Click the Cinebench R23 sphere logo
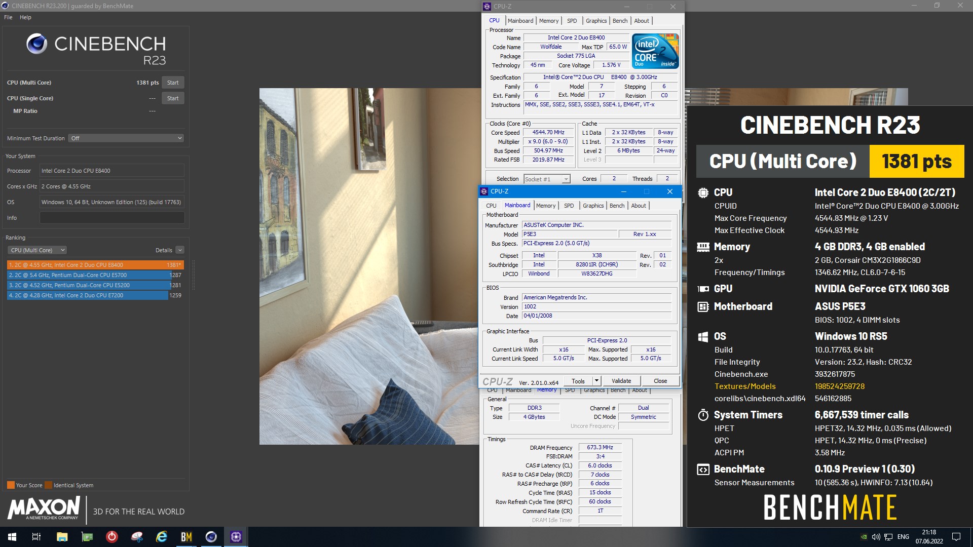Viewport: 973px width, 547px height. click(x=36, y=44)
